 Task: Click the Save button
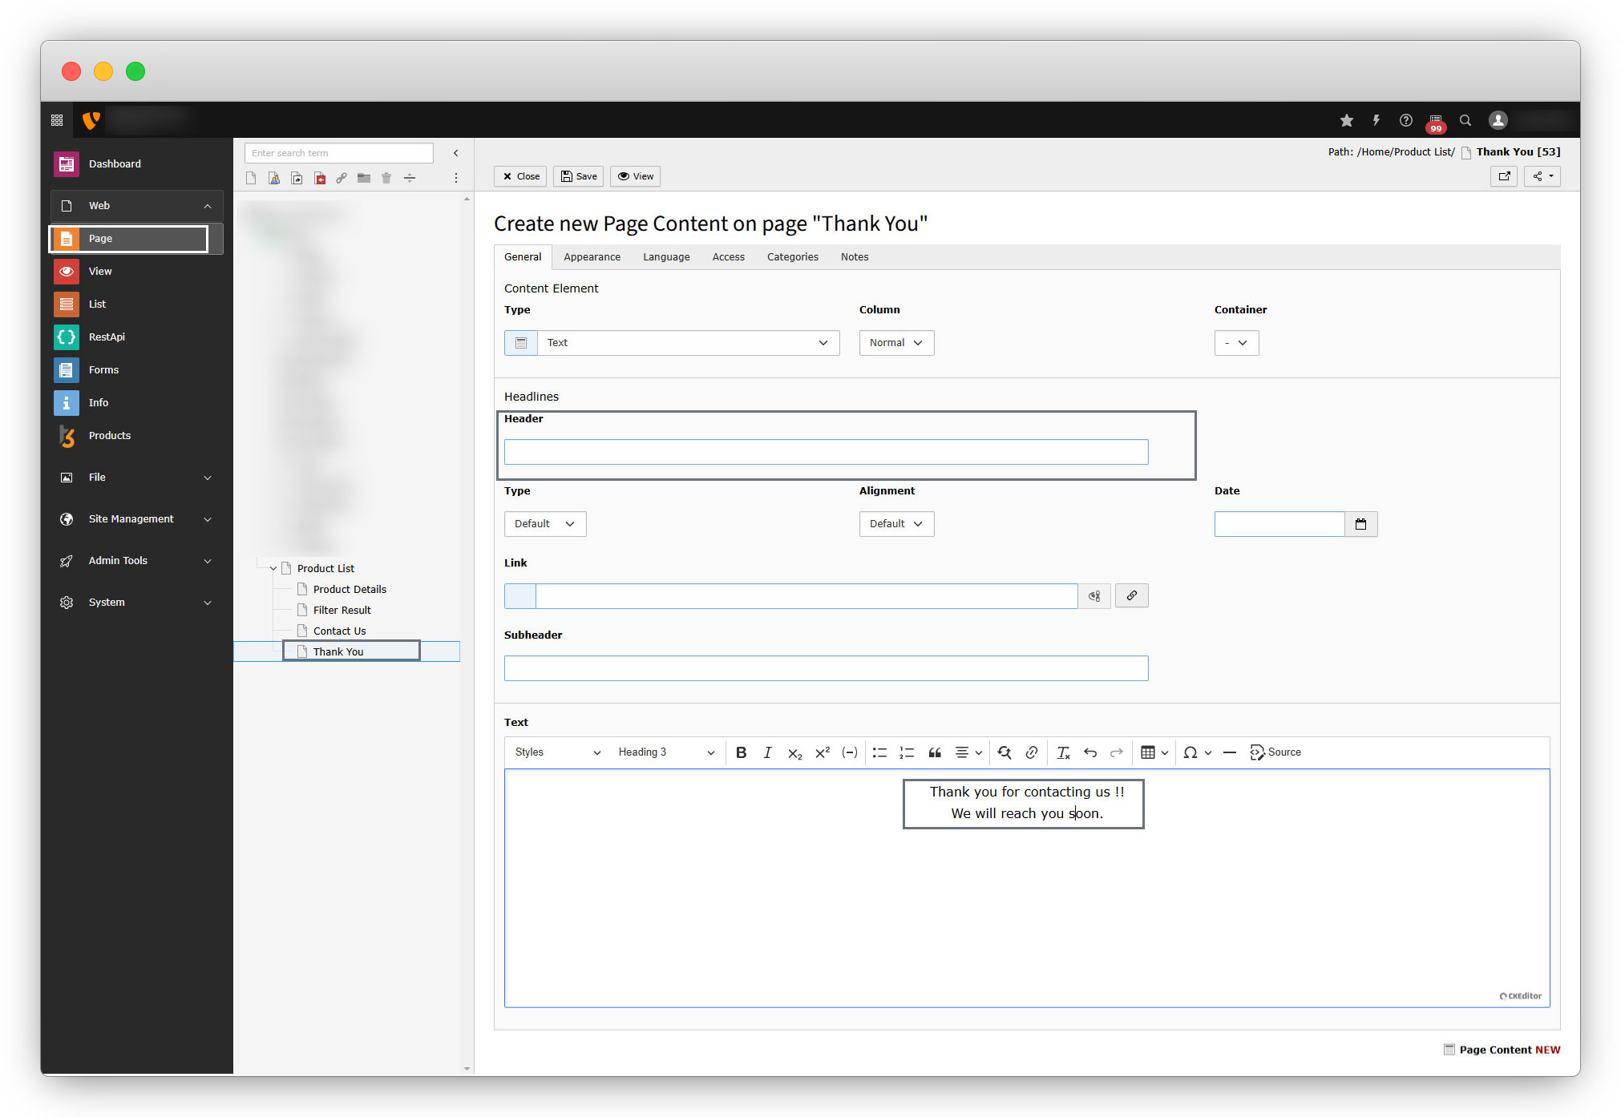[578, 176]
